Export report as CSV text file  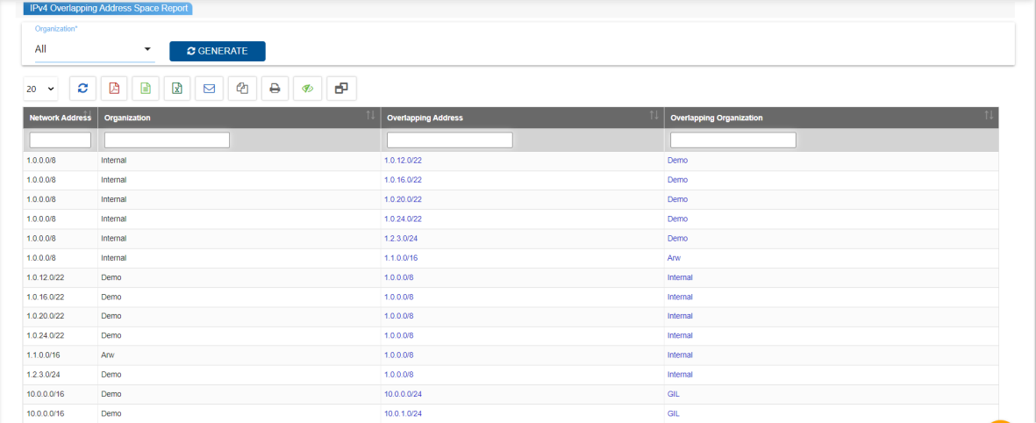pyautogui.click(x=146, y=89)
